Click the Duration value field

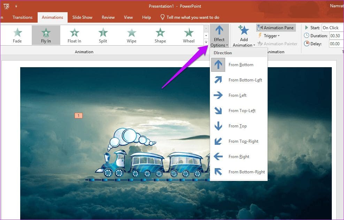pos(335,36)
